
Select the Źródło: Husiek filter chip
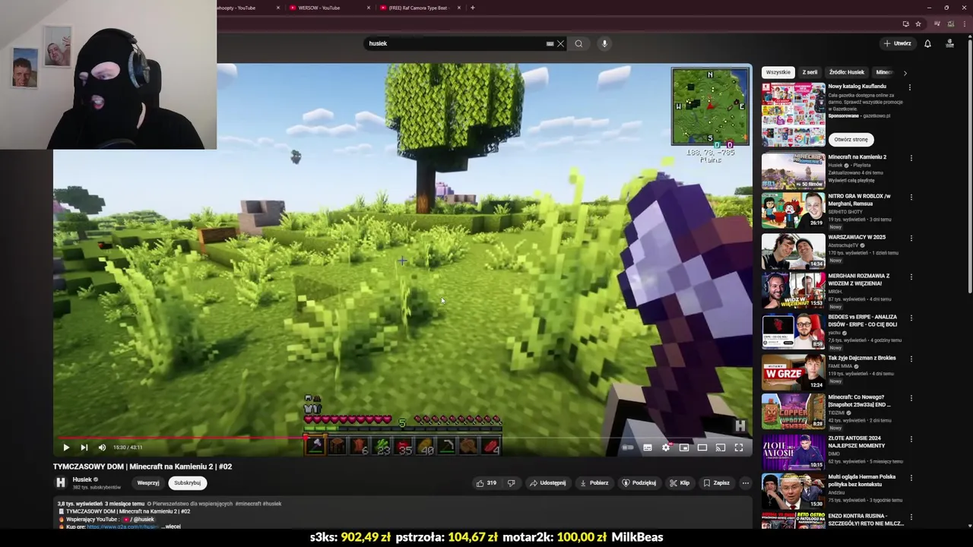[x=847, y=72]
